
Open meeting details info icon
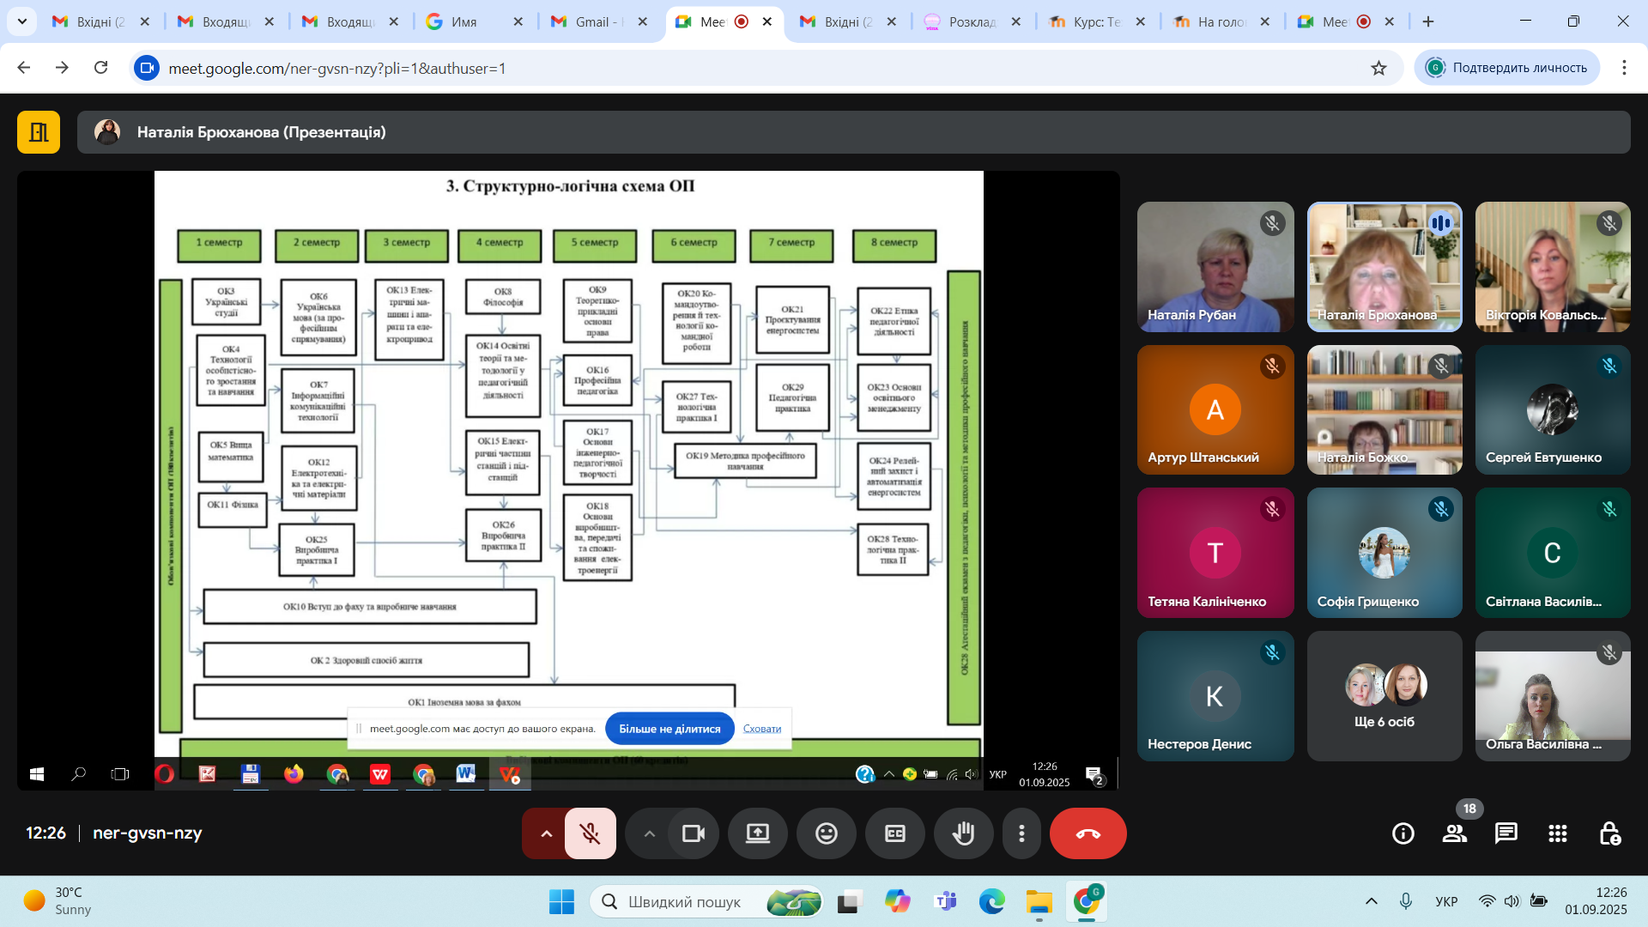pyautogui.click(x=1403, y=833)
